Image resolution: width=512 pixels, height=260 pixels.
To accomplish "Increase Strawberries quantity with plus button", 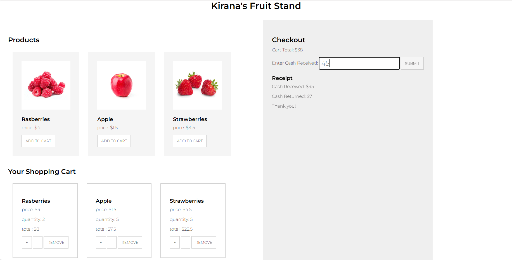I will coord(175,242).
